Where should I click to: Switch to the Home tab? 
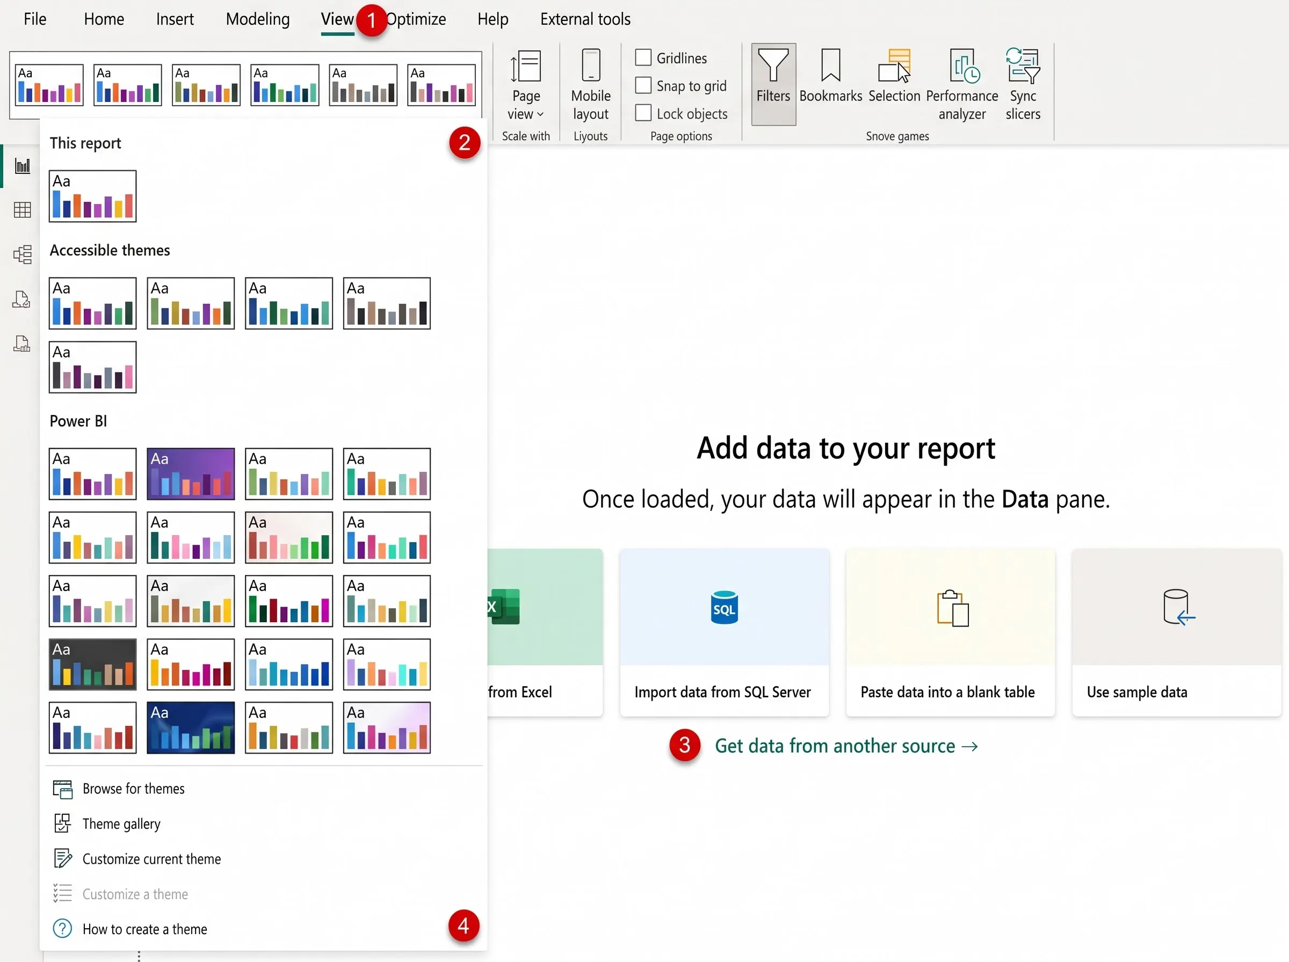(x=104, y=19)
